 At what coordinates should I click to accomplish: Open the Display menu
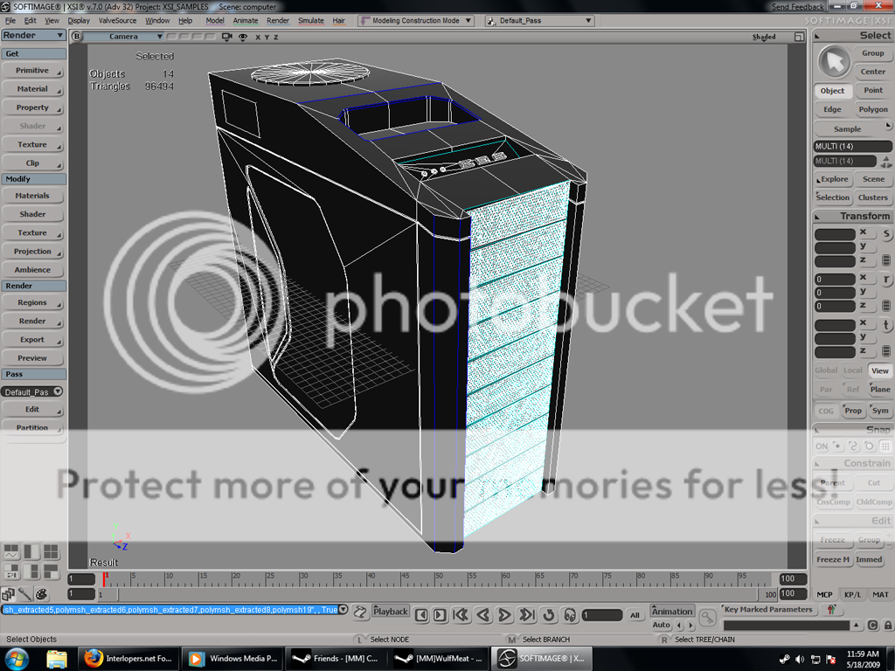coord(79,21)
